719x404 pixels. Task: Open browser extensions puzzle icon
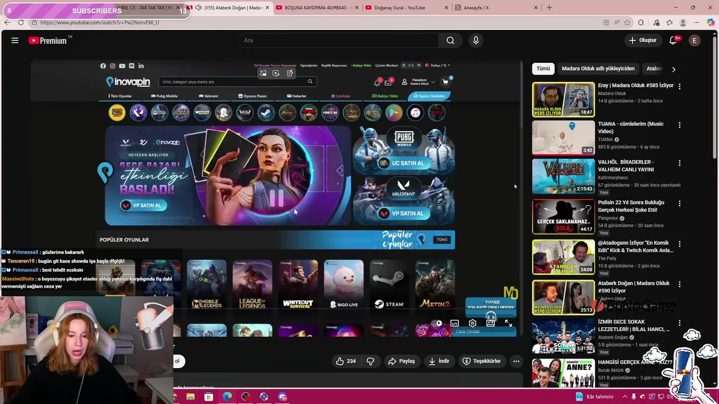click(641, 22)
